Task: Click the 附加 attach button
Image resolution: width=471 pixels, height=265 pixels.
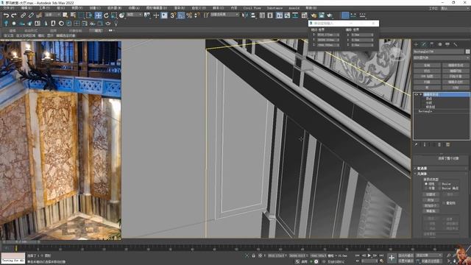Action: coord(431,200)
